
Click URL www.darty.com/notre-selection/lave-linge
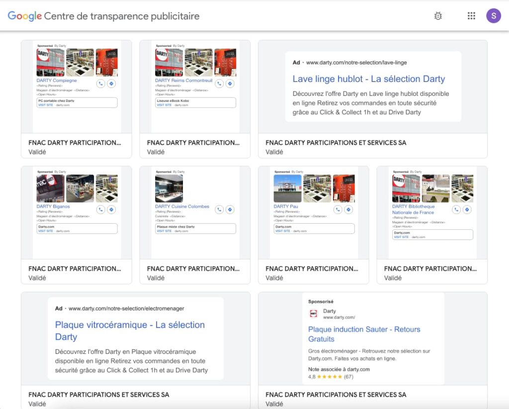[356, 62]
